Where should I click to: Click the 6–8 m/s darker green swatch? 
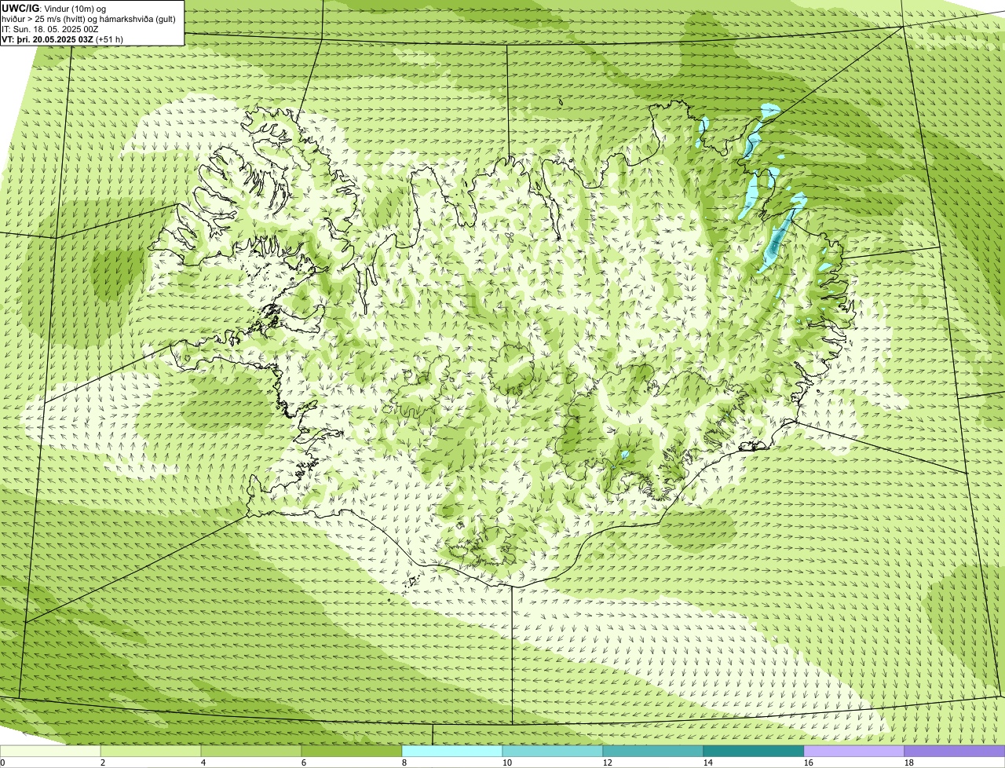coord(352,752)
